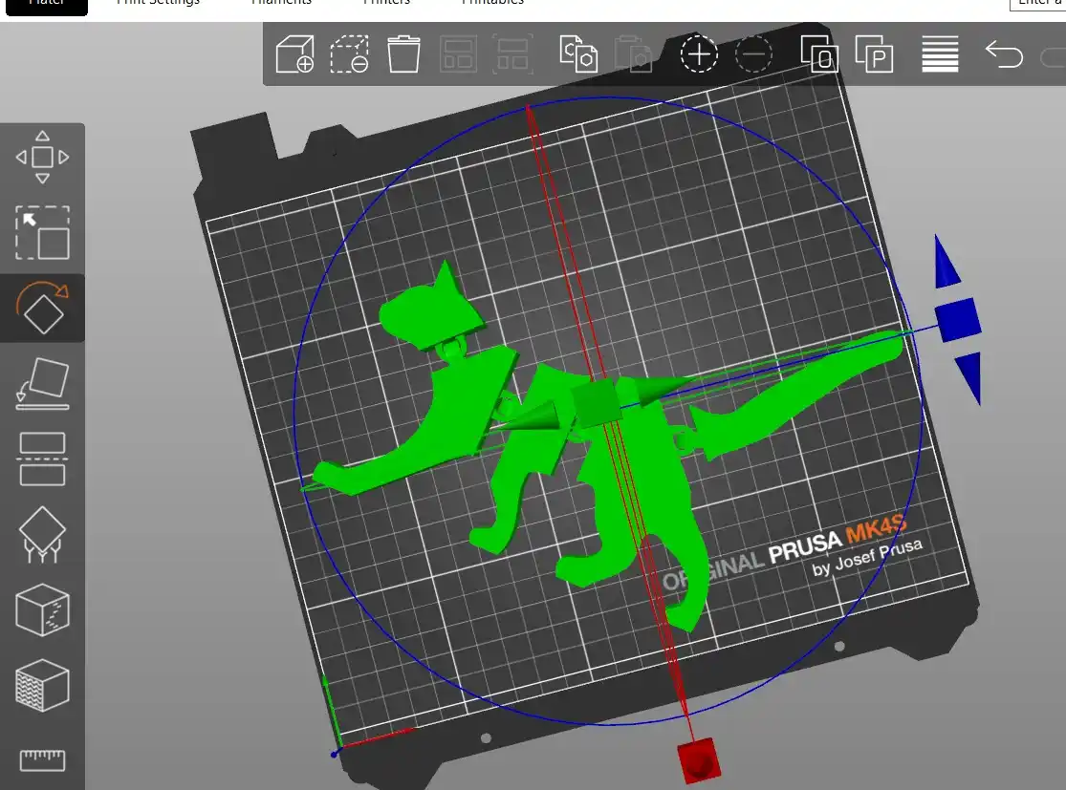Open the Printers tab
The height and width of the screenshot is (790, 1066).
tap(386, 4)
